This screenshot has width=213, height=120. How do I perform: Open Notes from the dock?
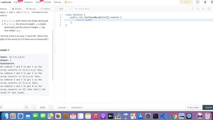tap(88, 116)
